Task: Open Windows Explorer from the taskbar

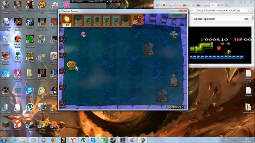Action: [x=23, y=140]
